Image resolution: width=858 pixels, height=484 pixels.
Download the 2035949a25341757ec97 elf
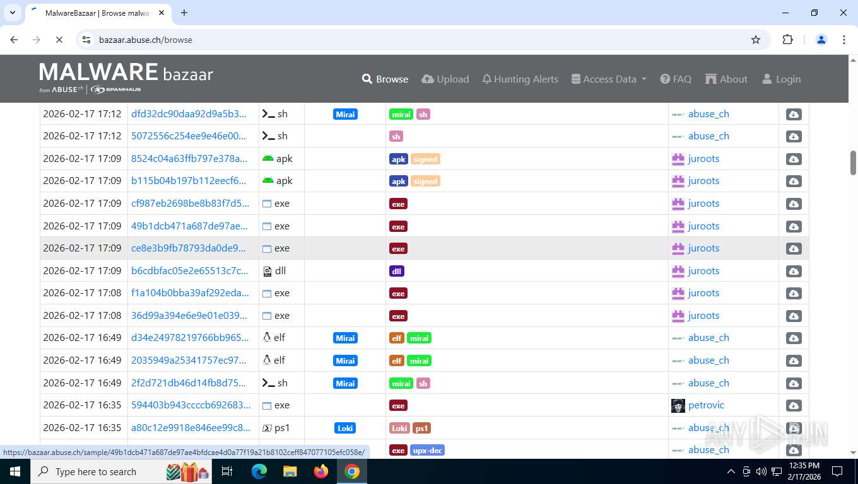(794, 360)
